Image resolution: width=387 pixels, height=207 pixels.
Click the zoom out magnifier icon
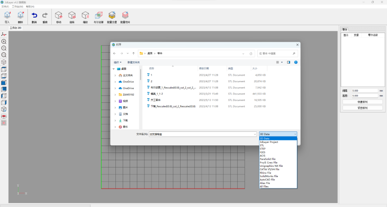4,48
